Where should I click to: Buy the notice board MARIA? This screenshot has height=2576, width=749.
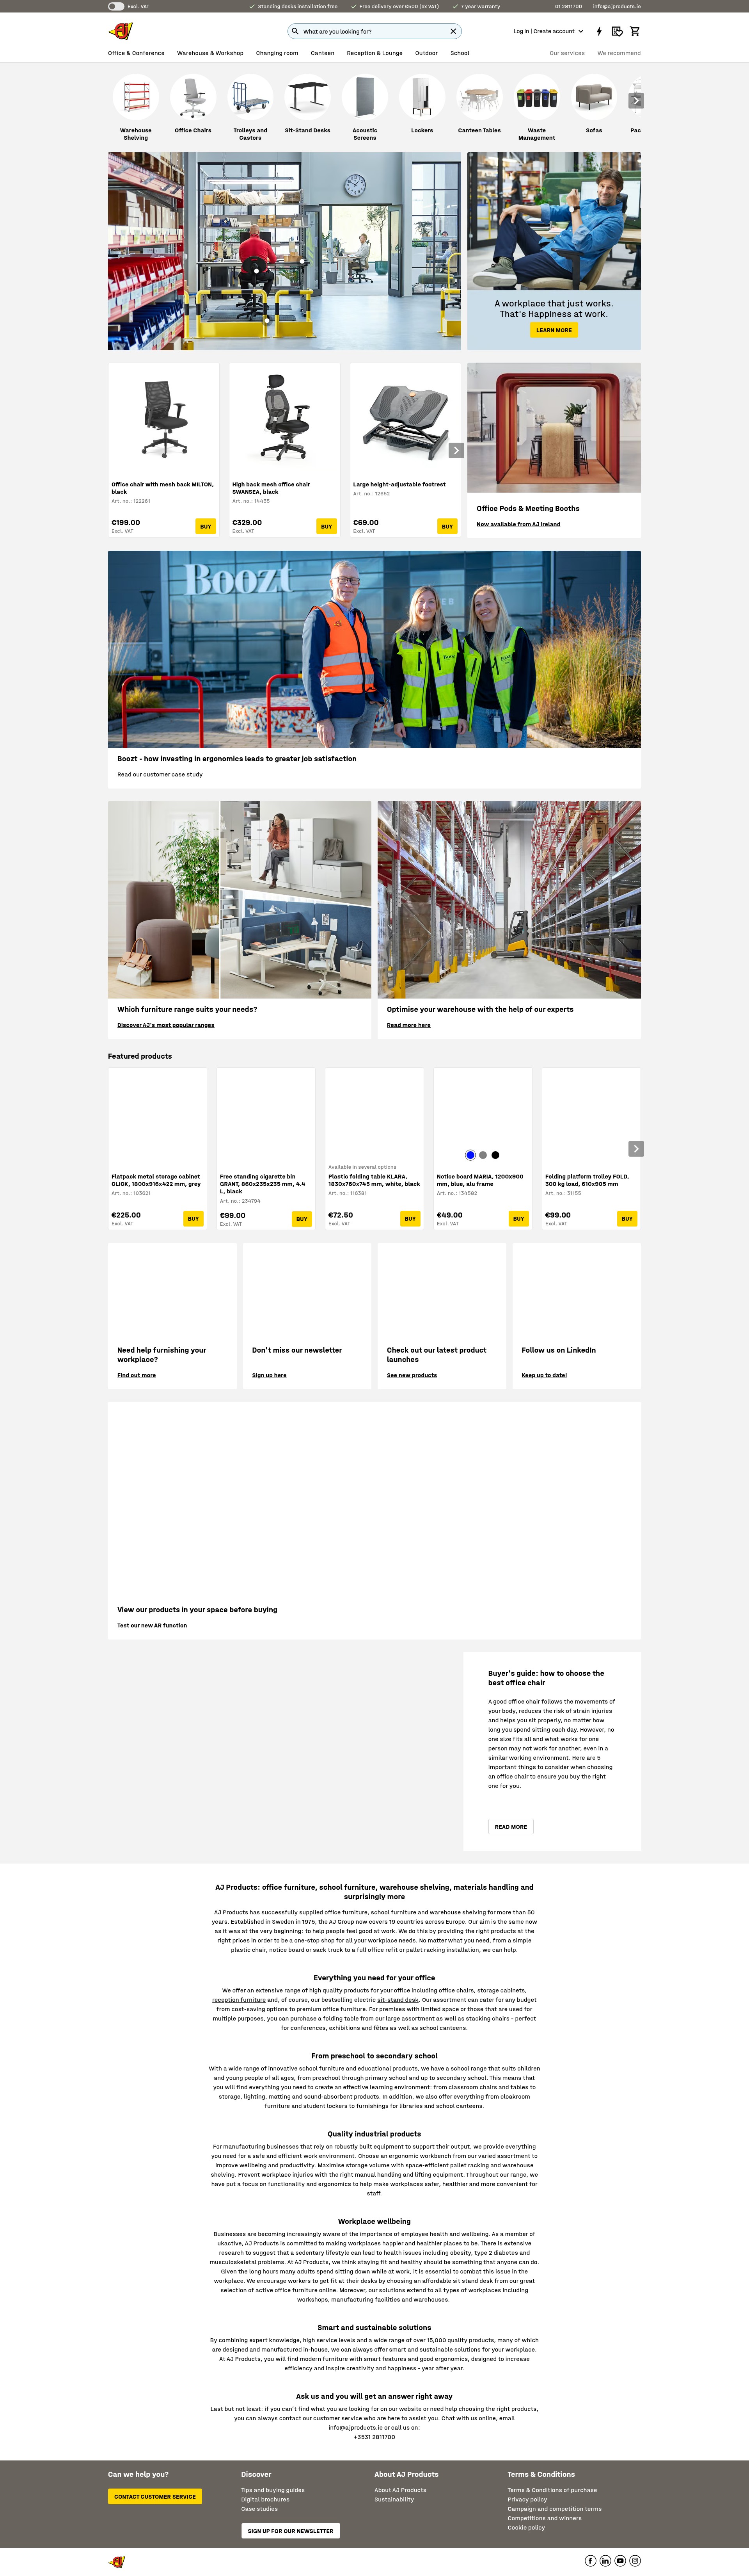coord(518,1219)
